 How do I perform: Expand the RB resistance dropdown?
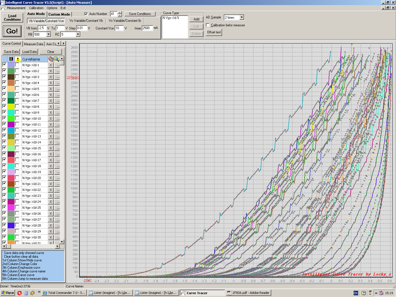tap(48, 35)
